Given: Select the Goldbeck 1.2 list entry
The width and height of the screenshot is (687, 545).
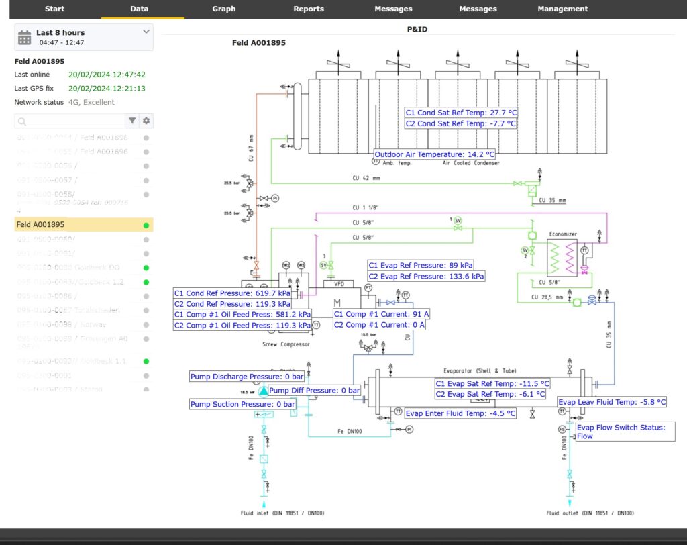Looking at the screenshot, I should [84, 282].
